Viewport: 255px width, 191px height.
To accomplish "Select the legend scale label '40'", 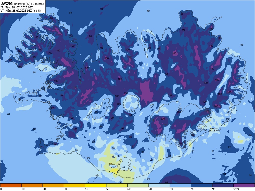I will (86, 189).
